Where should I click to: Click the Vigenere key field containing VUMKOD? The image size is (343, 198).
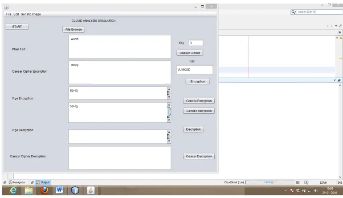click(195, 70)
